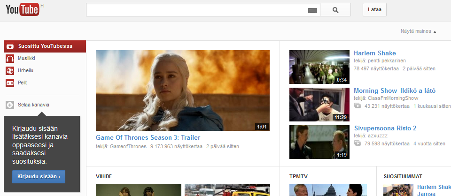Open the Musiikki category
The image size is (451, 196).
pos(27,59)
